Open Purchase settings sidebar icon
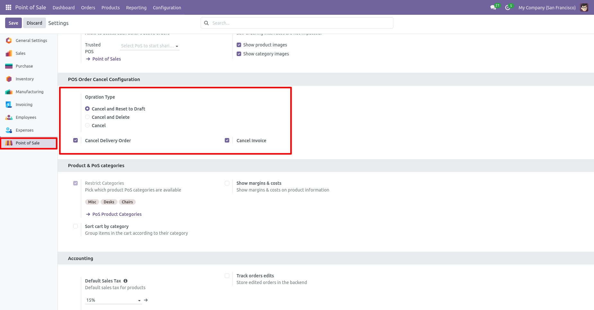This screenshot has width=594, height=310. tap(9, 66)
